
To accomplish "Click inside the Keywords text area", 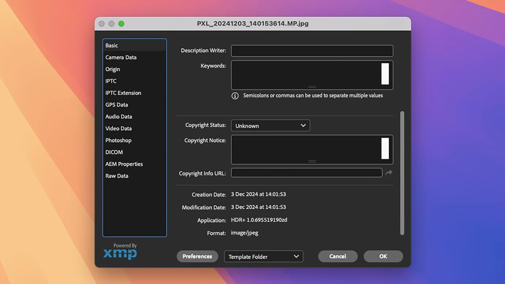I will click(305, 75).
